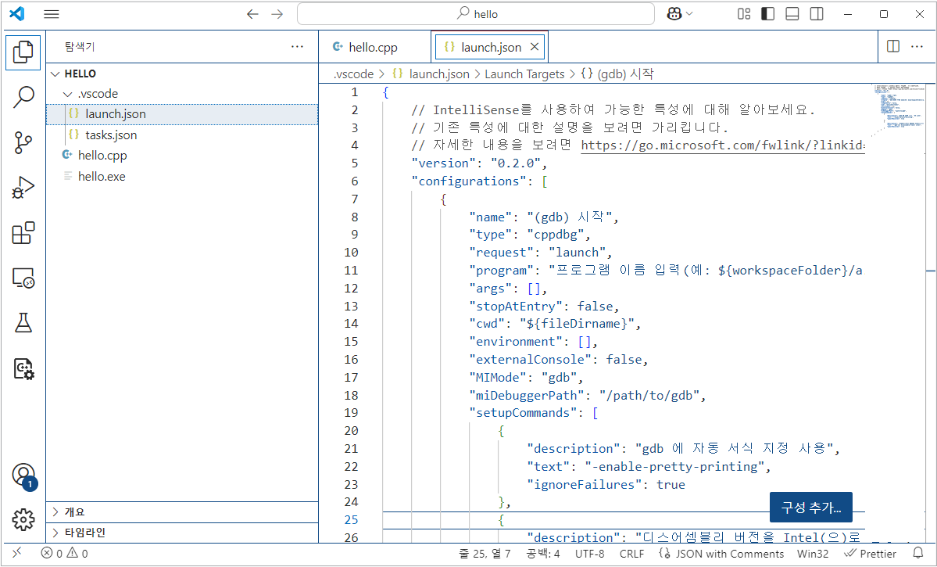
Task: Place cursor on "miDebuggerPath" line
Action: pos(588,396)
